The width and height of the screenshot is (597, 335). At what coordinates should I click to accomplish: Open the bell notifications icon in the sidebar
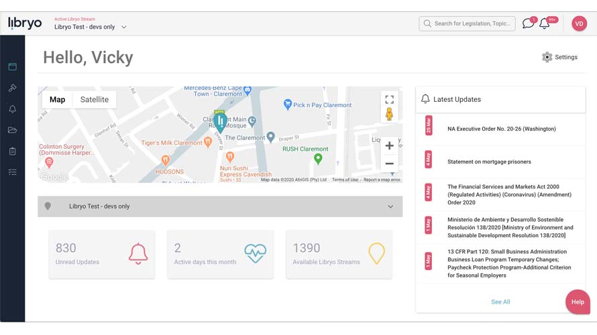(x=12, y=109)
